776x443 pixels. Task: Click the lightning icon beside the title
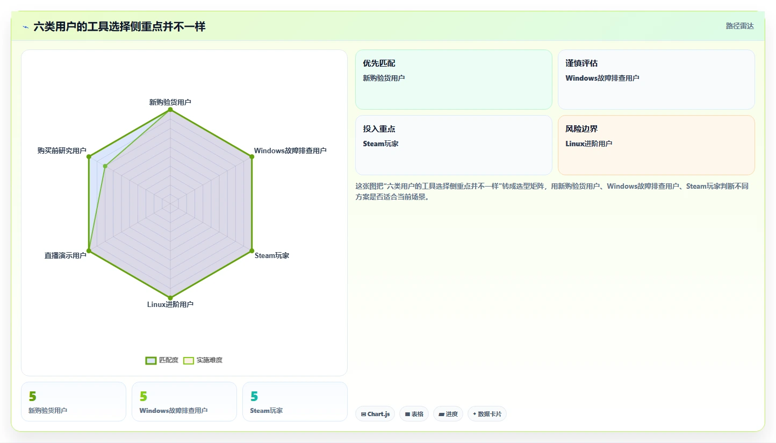click(x=25, y=26)
